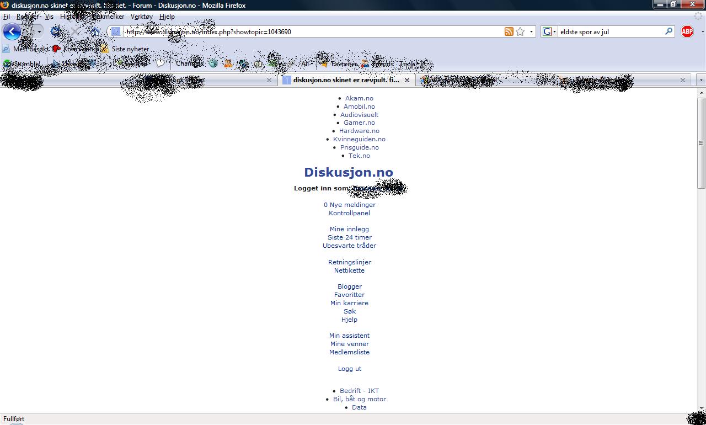Open the Hardware.no link

[359, 131]
